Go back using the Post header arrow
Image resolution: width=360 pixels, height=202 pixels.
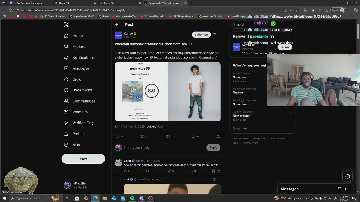coord(117,24)
